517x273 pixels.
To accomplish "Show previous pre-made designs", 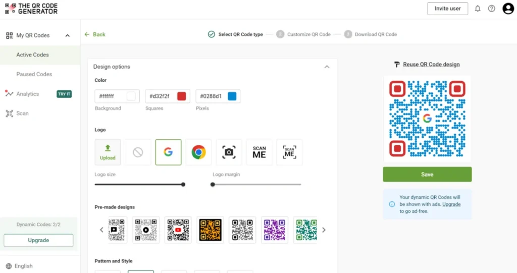I will (x=101, y=230).
